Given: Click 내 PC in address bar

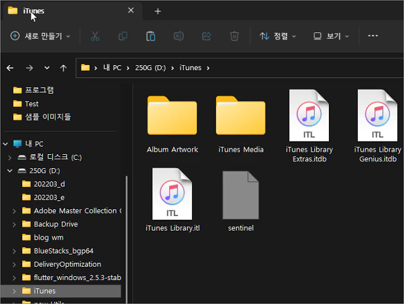Looking at the screenshot, I should (112, 68).
